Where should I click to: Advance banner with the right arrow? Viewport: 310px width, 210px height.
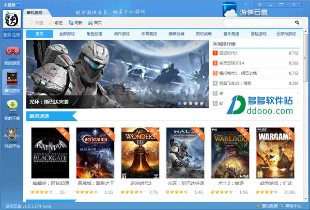tap(204, 77)
